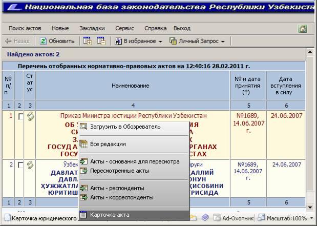Image resolution: width=317 pixels, height=226 pixels.
Task: Tick the checkbox for act number 2
Action: click(19, 166)
